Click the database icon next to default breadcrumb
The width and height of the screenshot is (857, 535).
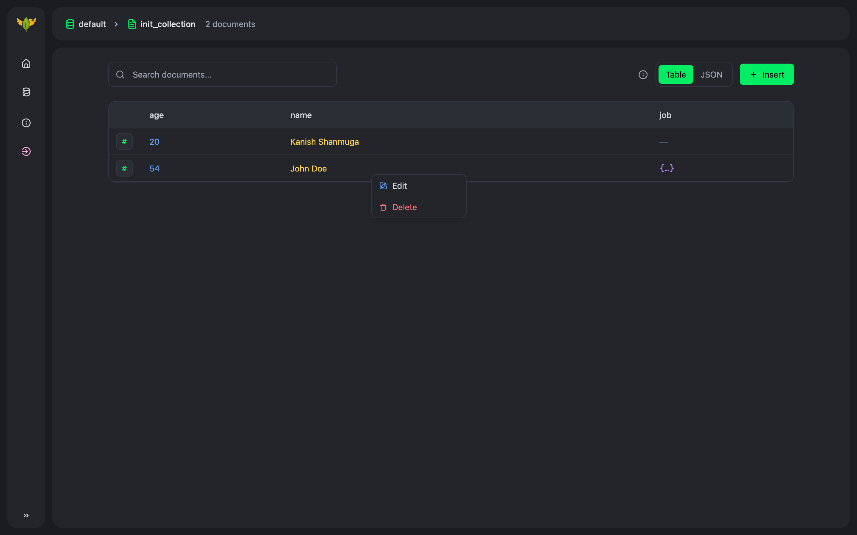[70, 24]
